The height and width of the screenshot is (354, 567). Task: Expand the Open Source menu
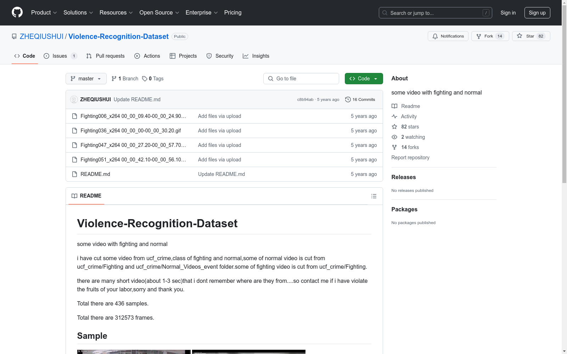pos(159,13)
